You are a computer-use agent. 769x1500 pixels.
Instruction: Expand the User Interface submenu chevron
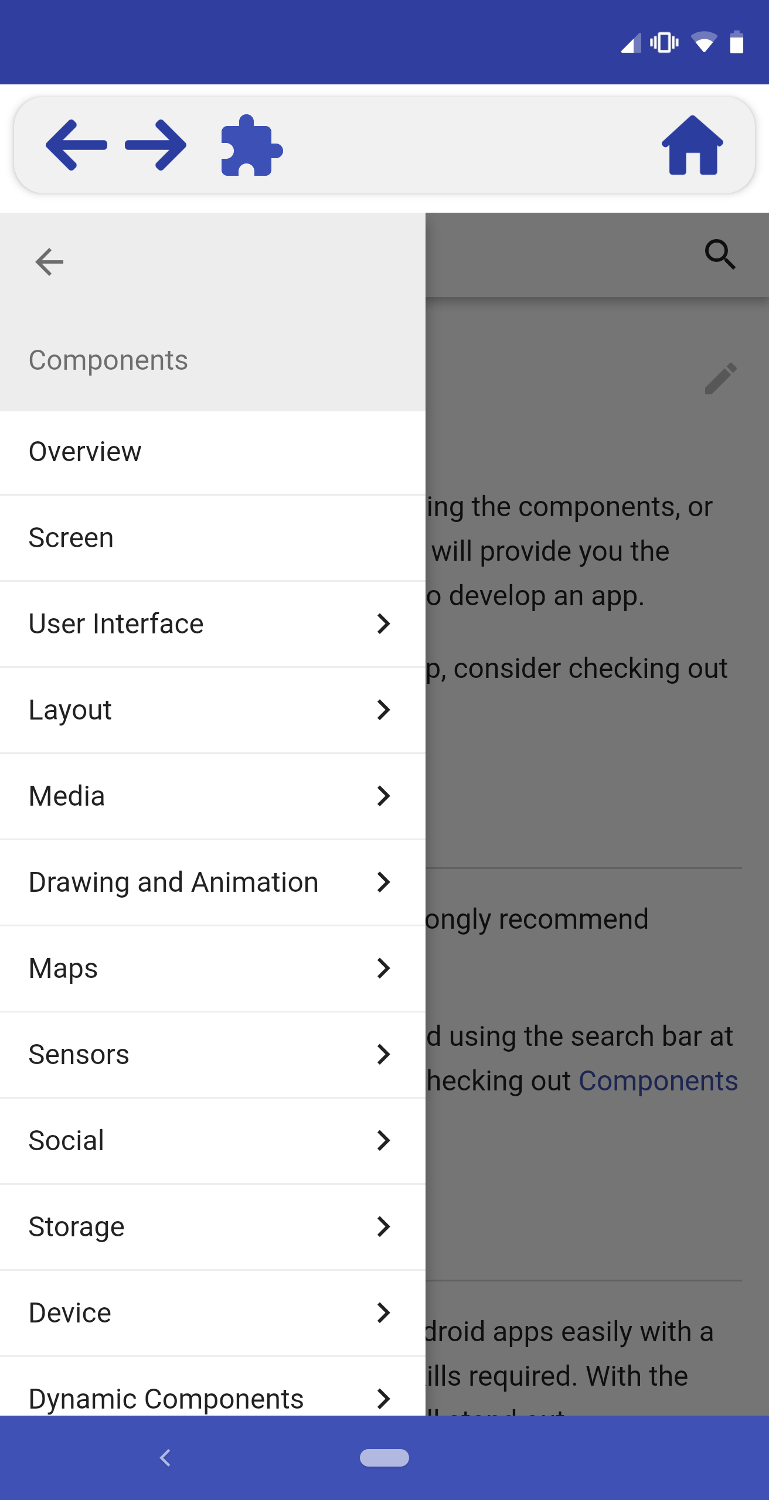coord(383,624)
